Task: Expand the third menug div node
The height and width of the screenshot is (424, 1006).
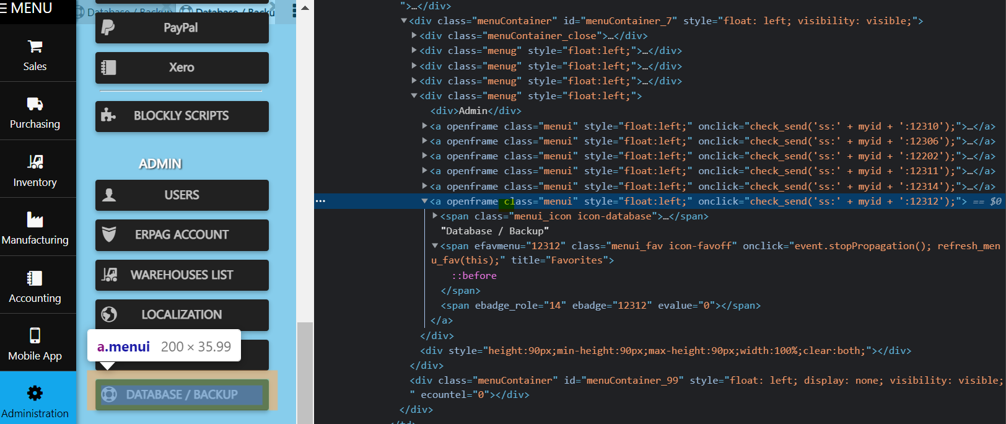Action: coord(414,81)
